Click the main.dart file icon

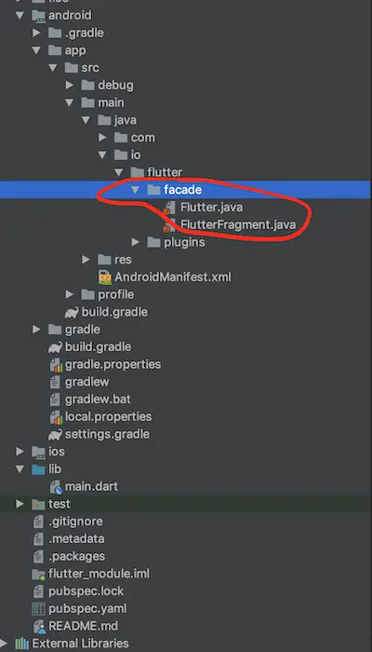click(55, 486)
